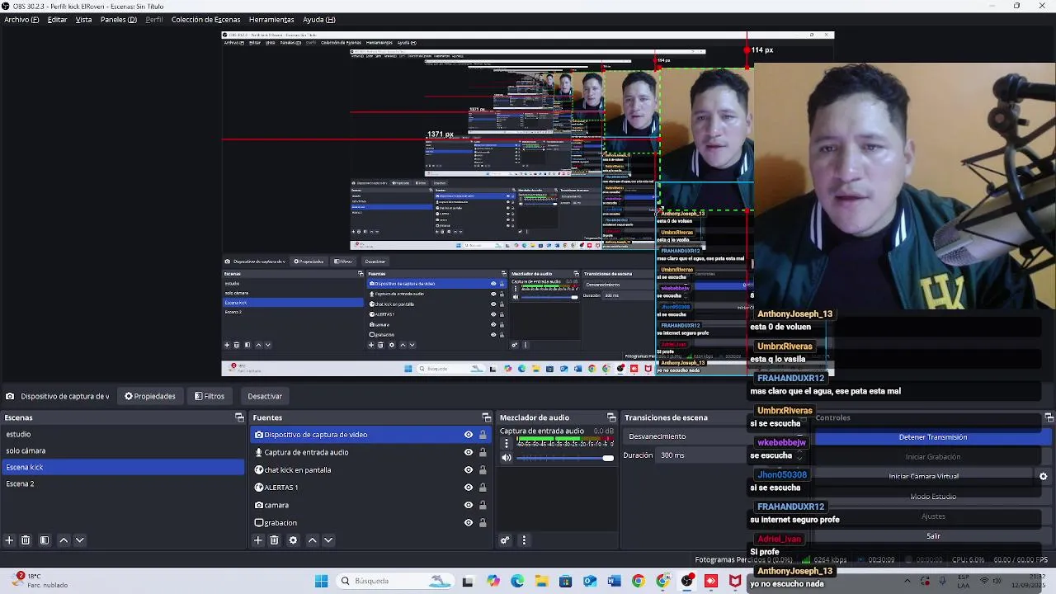Click Iniciar Cámara Virtual button
This screenshot has height=594, width=1056.
click(923, 477)
